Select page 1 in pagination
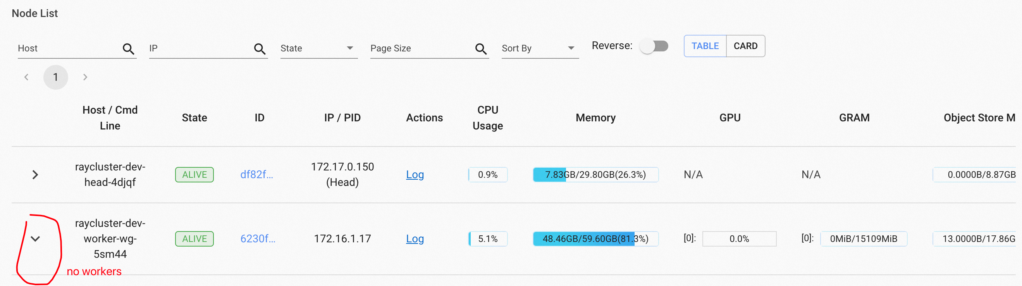The image size is (1022, 286). click(x=55, y=77)
